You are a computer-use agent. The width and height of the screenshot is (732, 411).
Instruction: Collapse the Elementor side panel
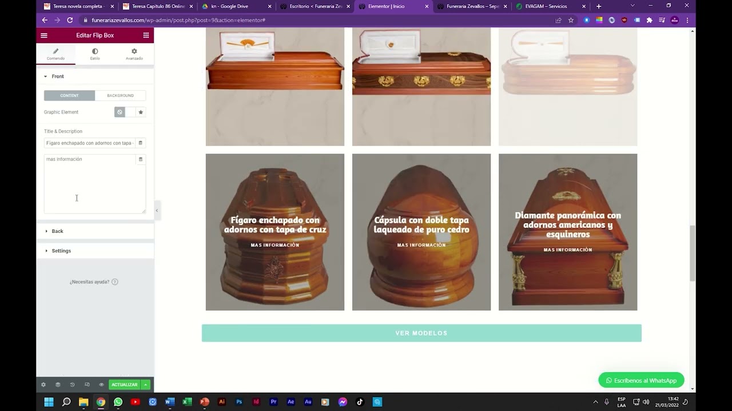click(x=157, y=210)
